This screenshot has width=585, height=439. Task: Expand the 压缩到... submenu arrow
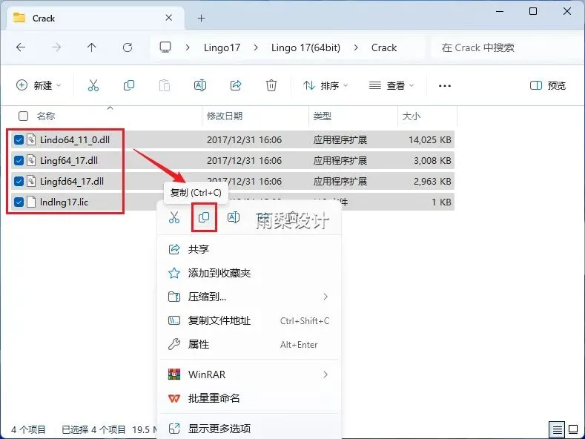325,297
